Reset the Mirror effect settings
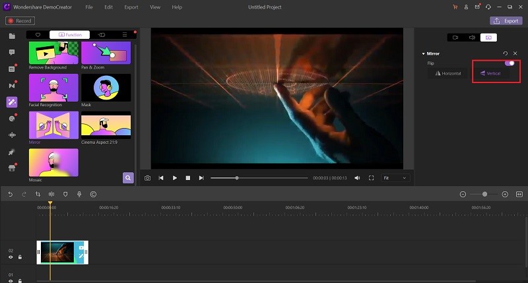The height and width of the screenshot is (283, 528). click(505, 53)
